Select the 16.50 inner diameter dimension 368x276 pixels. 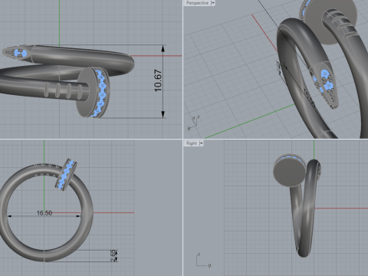click(44, 213)
